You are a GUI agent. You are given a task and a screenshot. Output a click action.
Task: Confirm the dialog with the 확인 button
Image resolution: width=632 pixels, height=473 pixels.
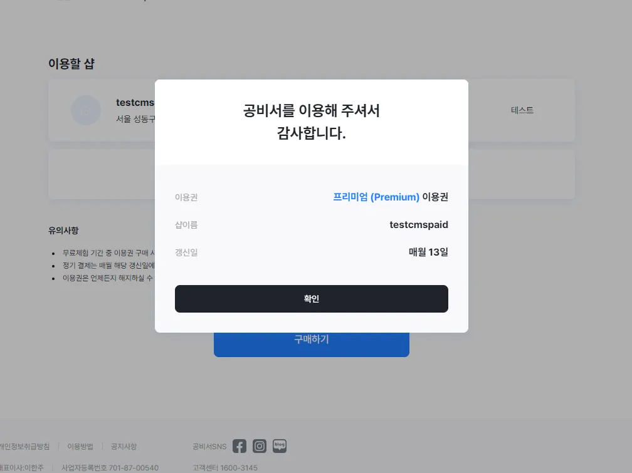pos(311,299)
